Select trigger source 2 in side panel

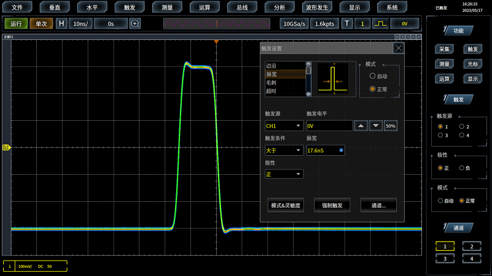click(x=462, y=127)
